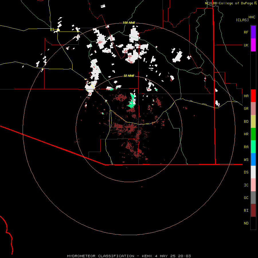Select the GR legend color block
This screenshot has height=258, width=258.
pyautogui.click(x=253, y=109)
